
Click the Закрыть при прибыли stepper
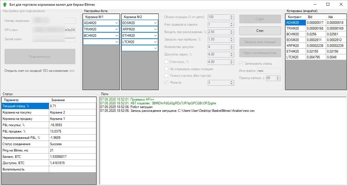pyautogui.click(x=232, y=39)
